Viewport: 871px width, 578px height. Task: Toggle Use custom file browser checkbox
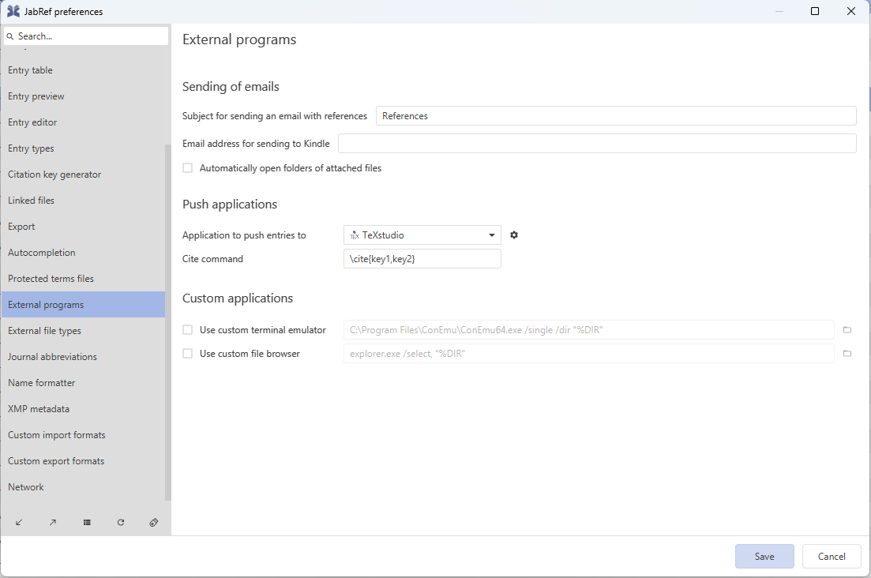click(188, 354)
